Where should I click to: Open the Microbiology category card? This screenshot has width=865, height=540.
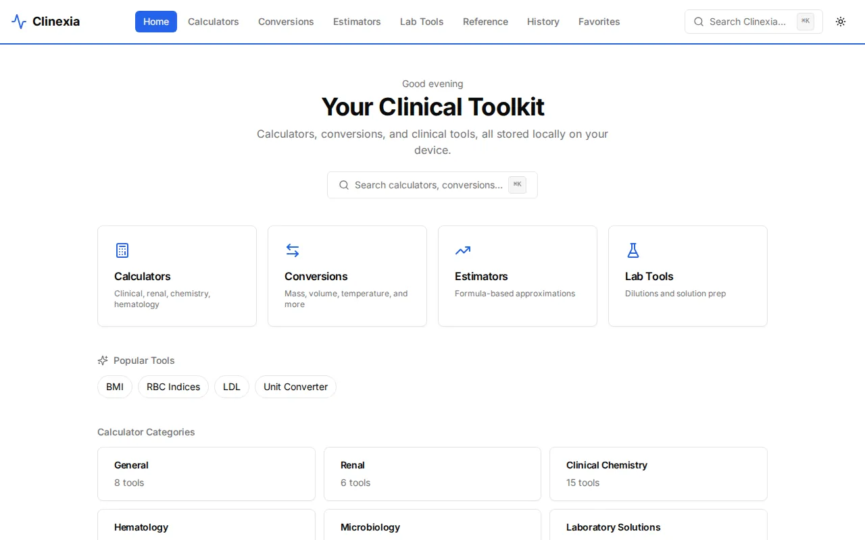(x=432, y=525)
